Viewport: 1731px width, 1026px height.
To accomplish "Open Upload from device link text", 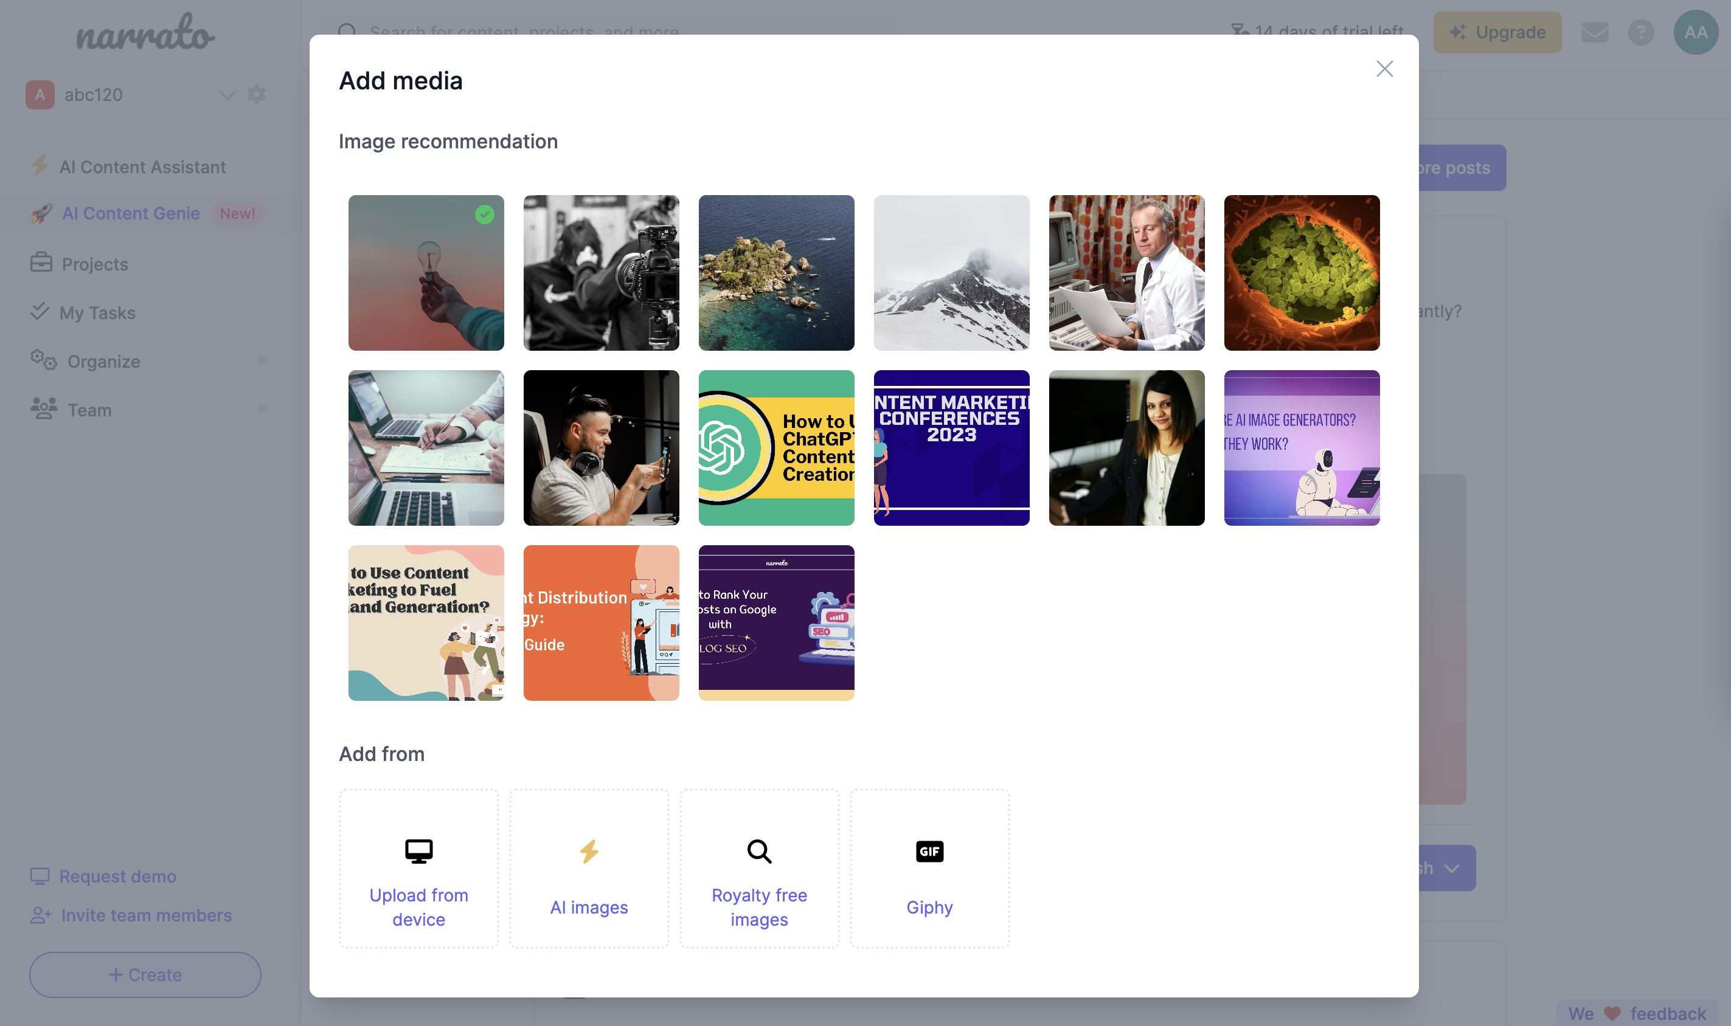I will (x=418, y=907).
